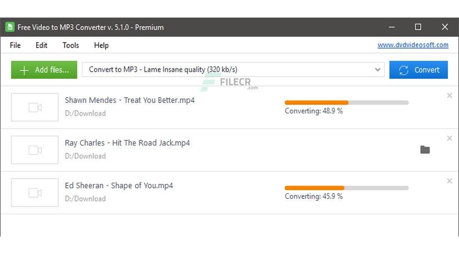Open the Tools menu
This screenshot has width=459, height=265.
coord(70,45)
